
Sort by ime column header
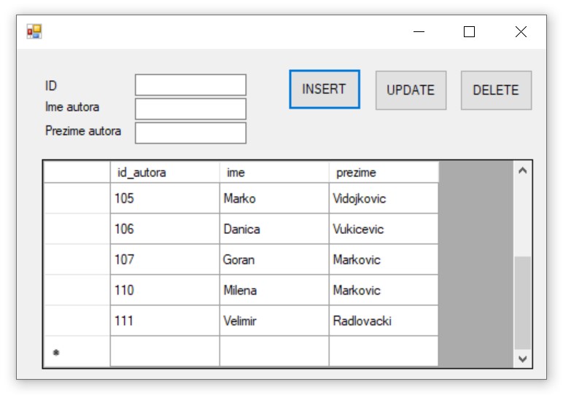pyautogui.click(x=273, y=173)
